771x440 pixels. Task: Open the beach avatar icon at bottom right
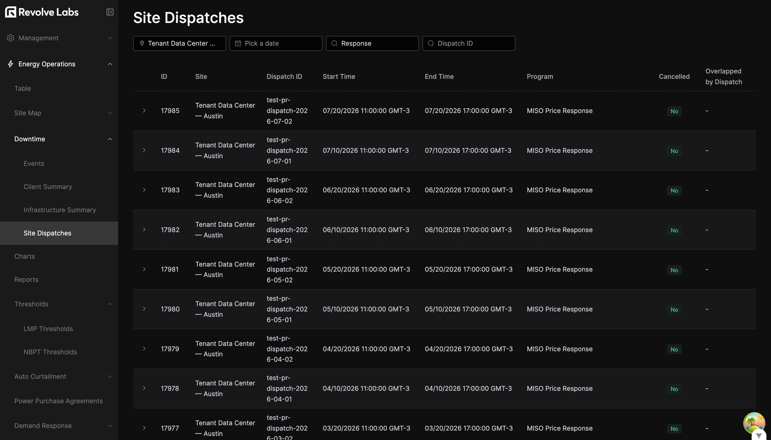pos(754,423)
